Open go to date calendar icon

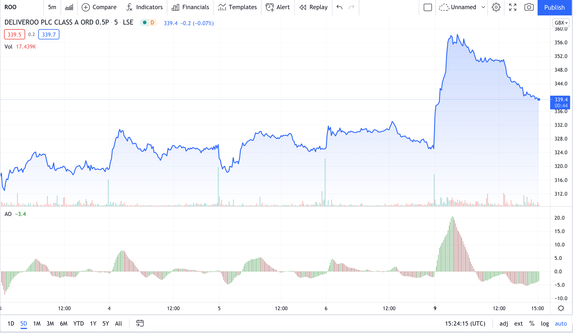pos(140,323)
